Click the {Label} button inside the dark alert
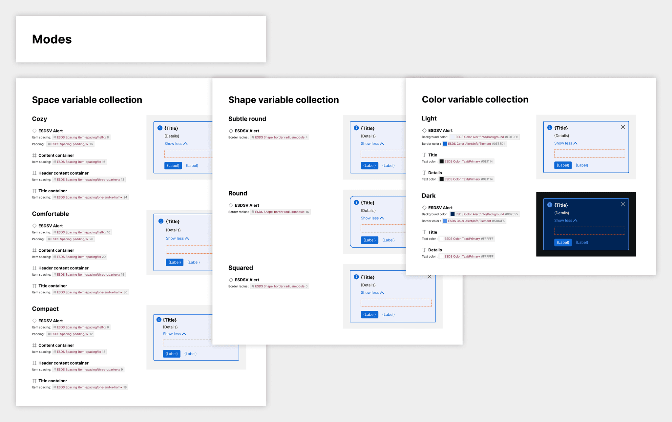This screenshot has height=422, width=672. (563, 242)
